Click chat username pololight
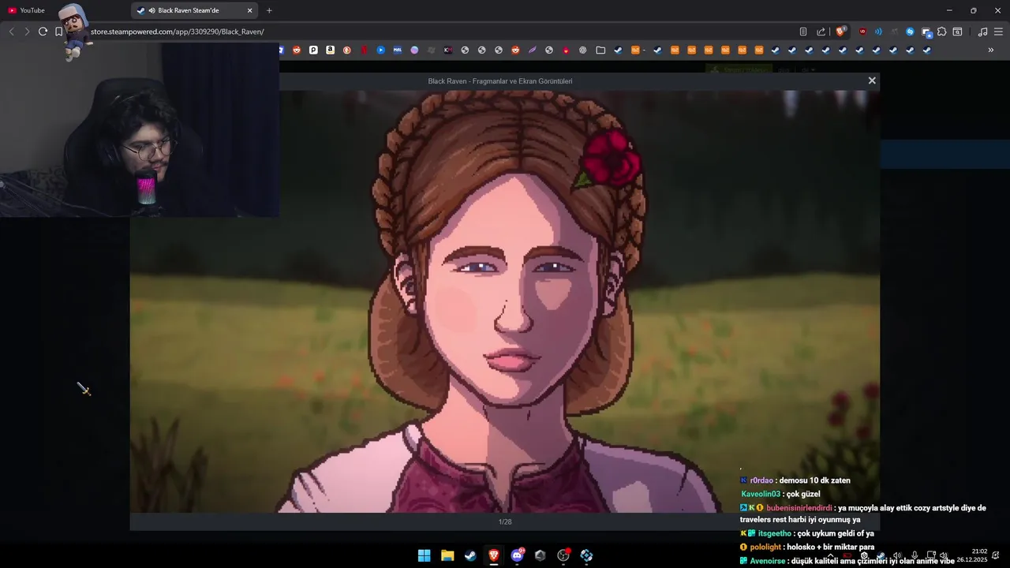Image resolution: width=1010 pixels, height=568 pixels. 765,547
